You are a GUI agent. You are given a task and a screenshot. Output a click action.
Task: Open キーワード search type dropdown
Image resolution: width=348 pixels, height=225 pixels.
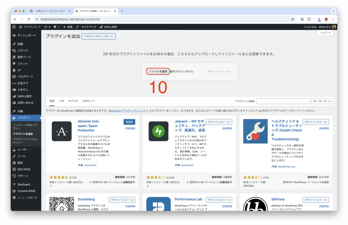tap(321, 101)
